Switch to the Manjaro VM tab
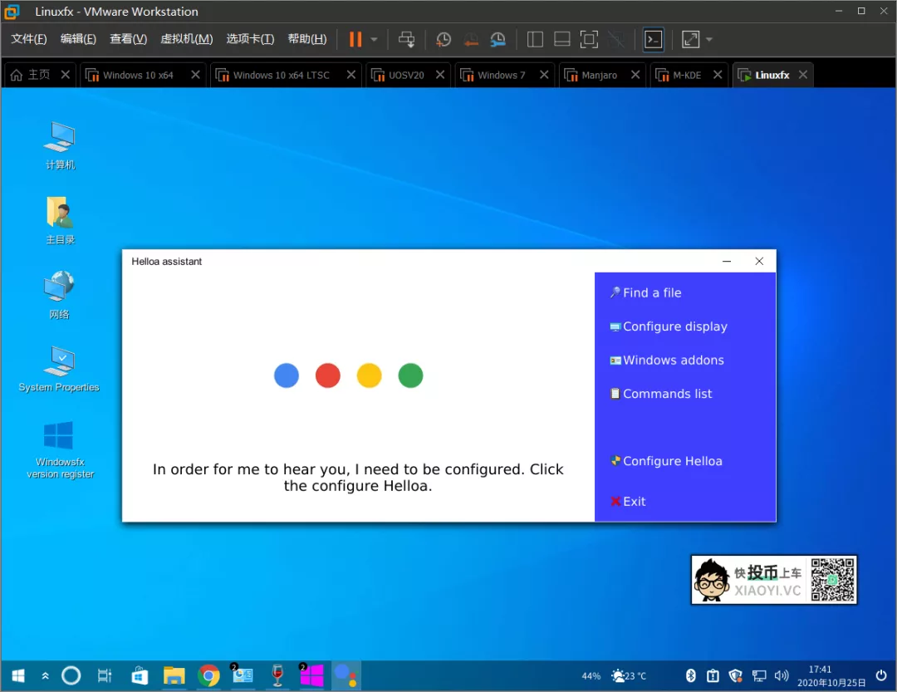897x692 pixels. (599, 75)
